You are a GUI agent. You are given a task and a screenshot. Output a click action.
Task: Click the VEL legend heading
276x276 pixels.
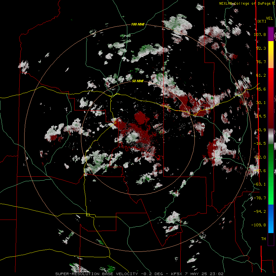point(270,18)
